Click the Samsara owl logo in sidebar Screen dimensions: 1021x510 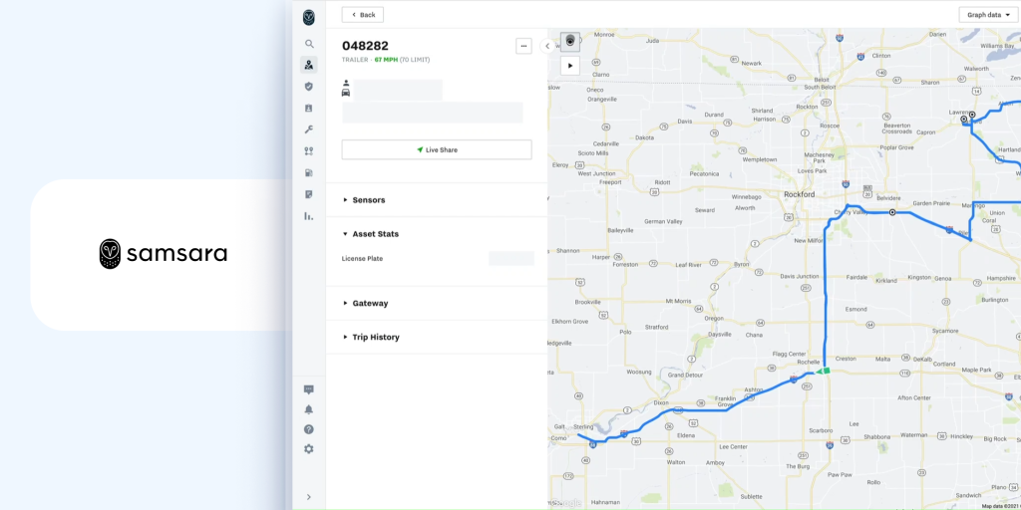(x=309, y=17)
